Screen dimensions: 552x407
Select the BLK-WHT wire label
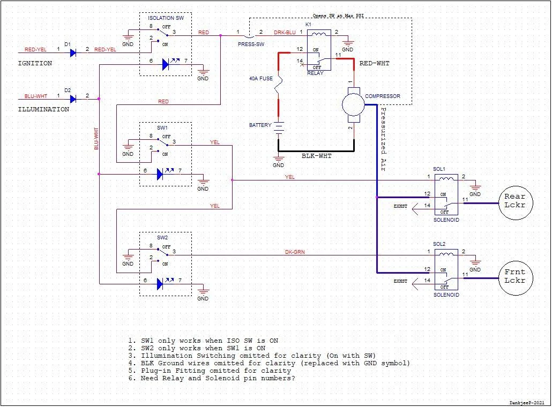pyautogui.click(x=317, y=156)
